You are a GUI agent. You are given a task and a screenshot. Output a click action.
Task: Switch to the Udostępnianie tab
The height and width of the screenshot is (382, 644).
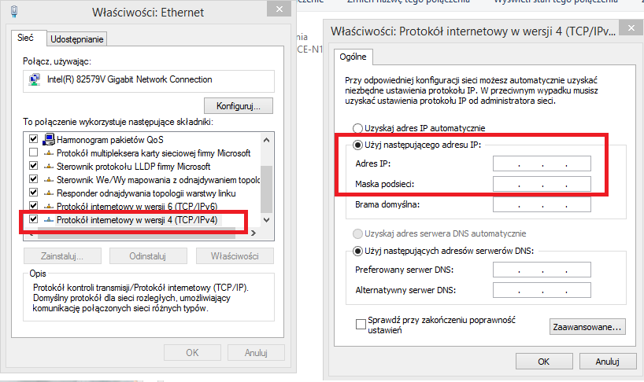tap(77, 39)
